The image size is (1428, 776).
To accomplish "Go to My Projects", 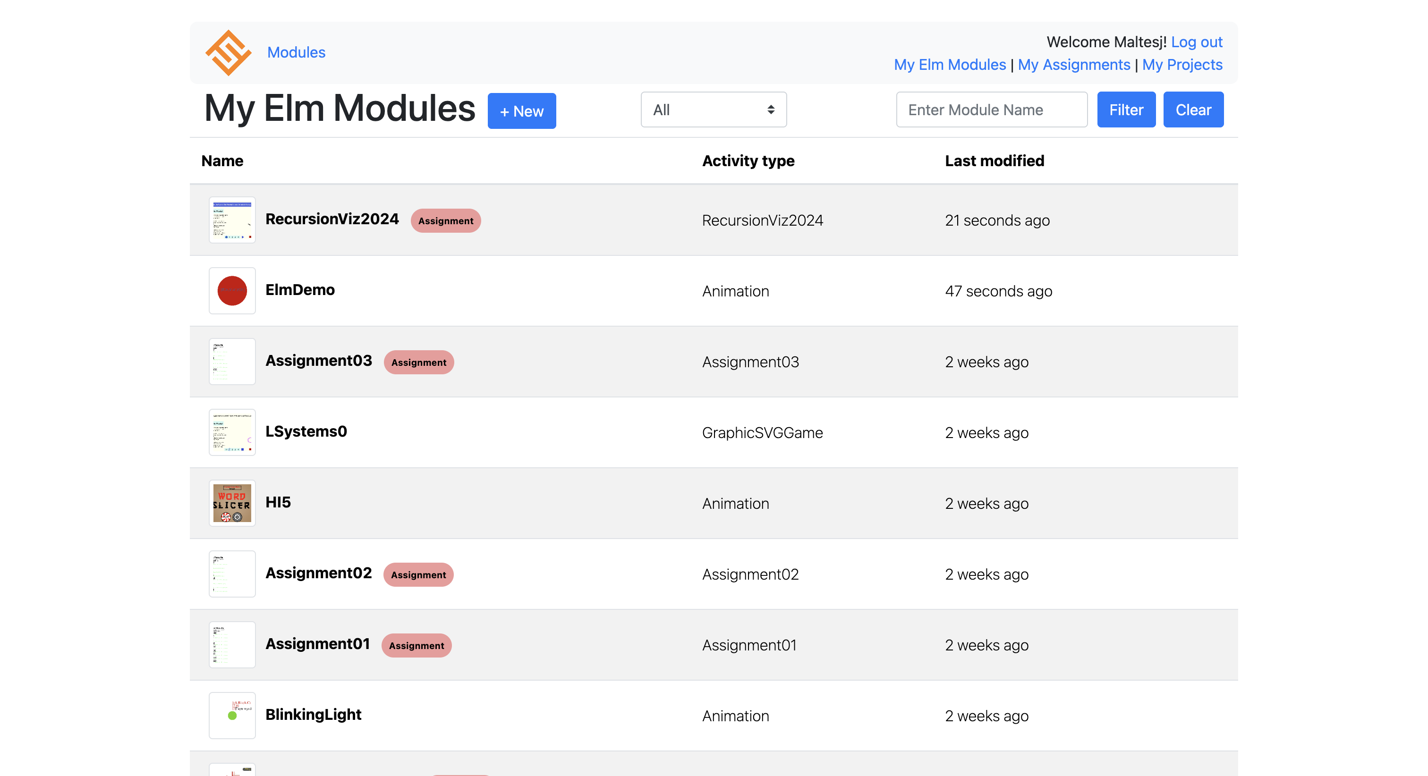I will point(1182,64).
